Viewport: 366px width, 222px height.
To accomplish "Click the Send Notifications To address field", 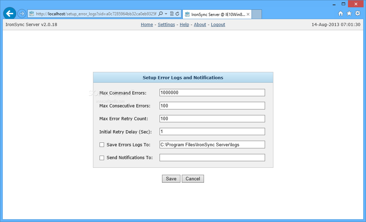I will pos(212,157).
